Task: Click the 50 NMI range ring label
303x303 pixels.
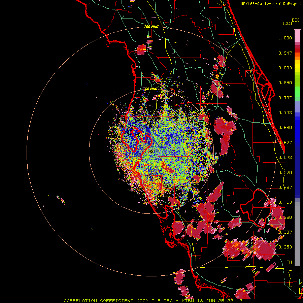Action: click(x=151, y=89)
